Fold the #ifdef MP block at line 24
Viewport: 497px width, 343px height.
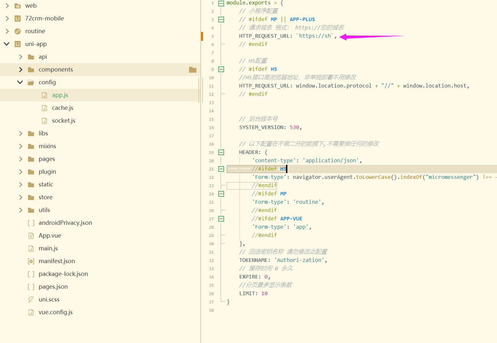click(221, 194)
